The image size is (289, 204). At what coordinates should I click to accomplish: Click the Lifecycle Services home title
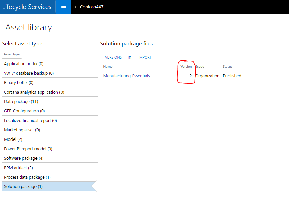(27, 7)
